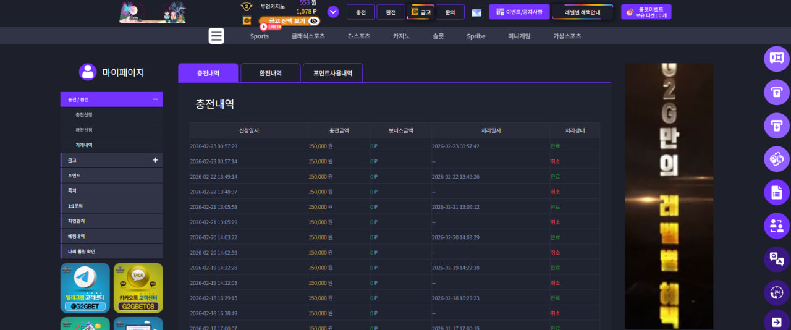Image resolution: width=791 pixels, height=330 pixels.
Task: Click the 이벤트/공지사항 button
Action: pos(519,12)
